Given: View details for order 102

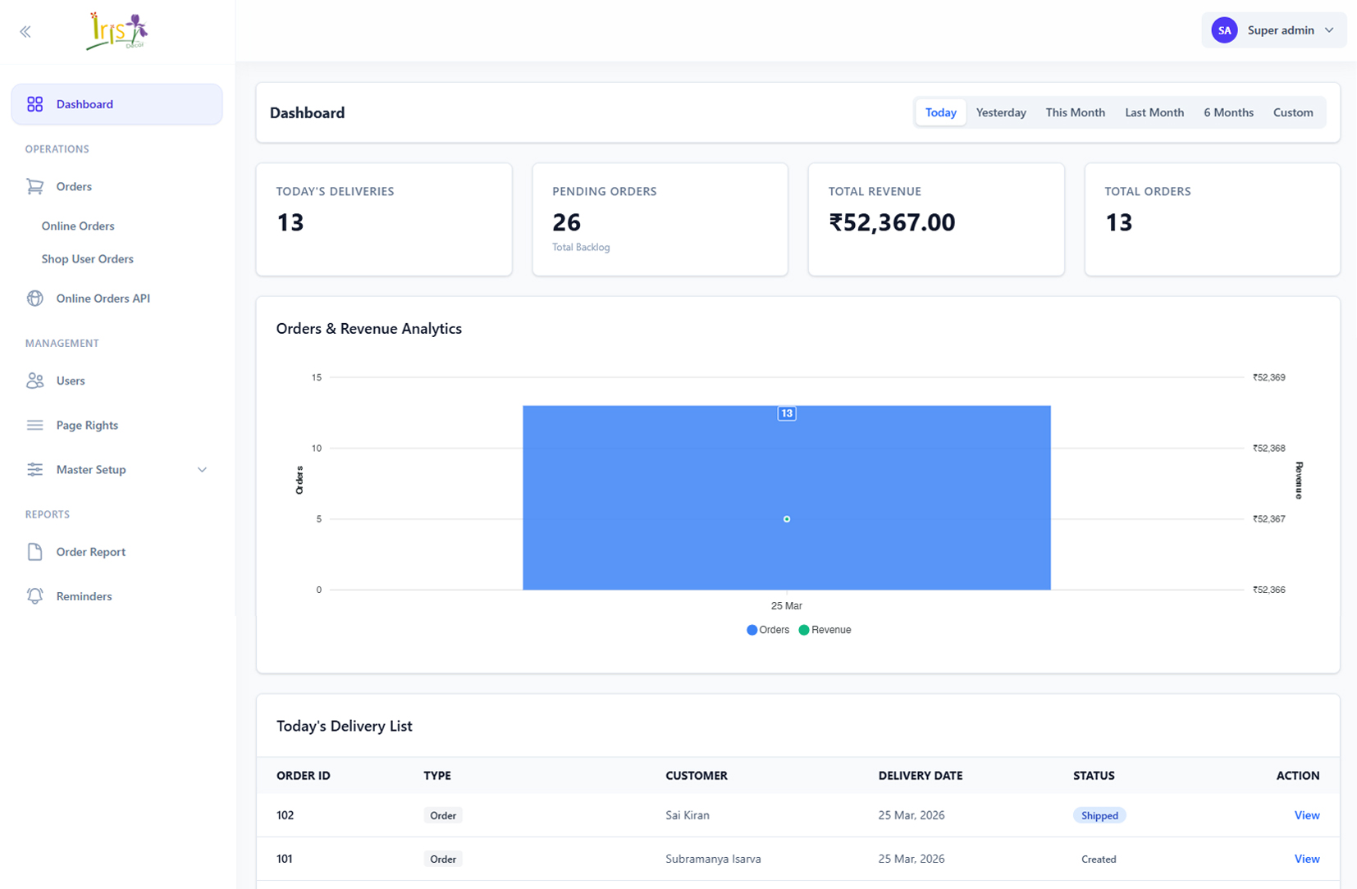Looking at the screenshot, I should [x=1306, y=815].
